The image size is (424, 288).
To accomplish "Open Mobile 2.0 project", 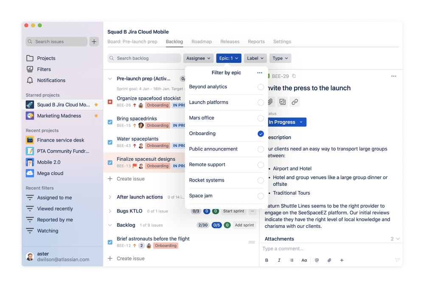I will point(49,162).
